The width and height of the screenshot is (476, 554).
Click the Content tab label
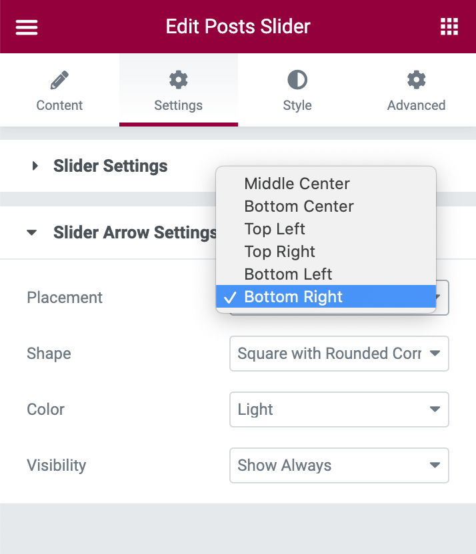(x=59, y=105)
